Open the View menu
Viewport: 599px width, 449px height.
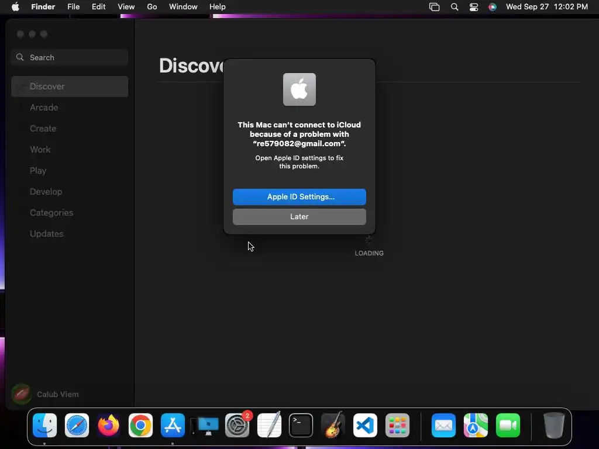coord(126,7)
